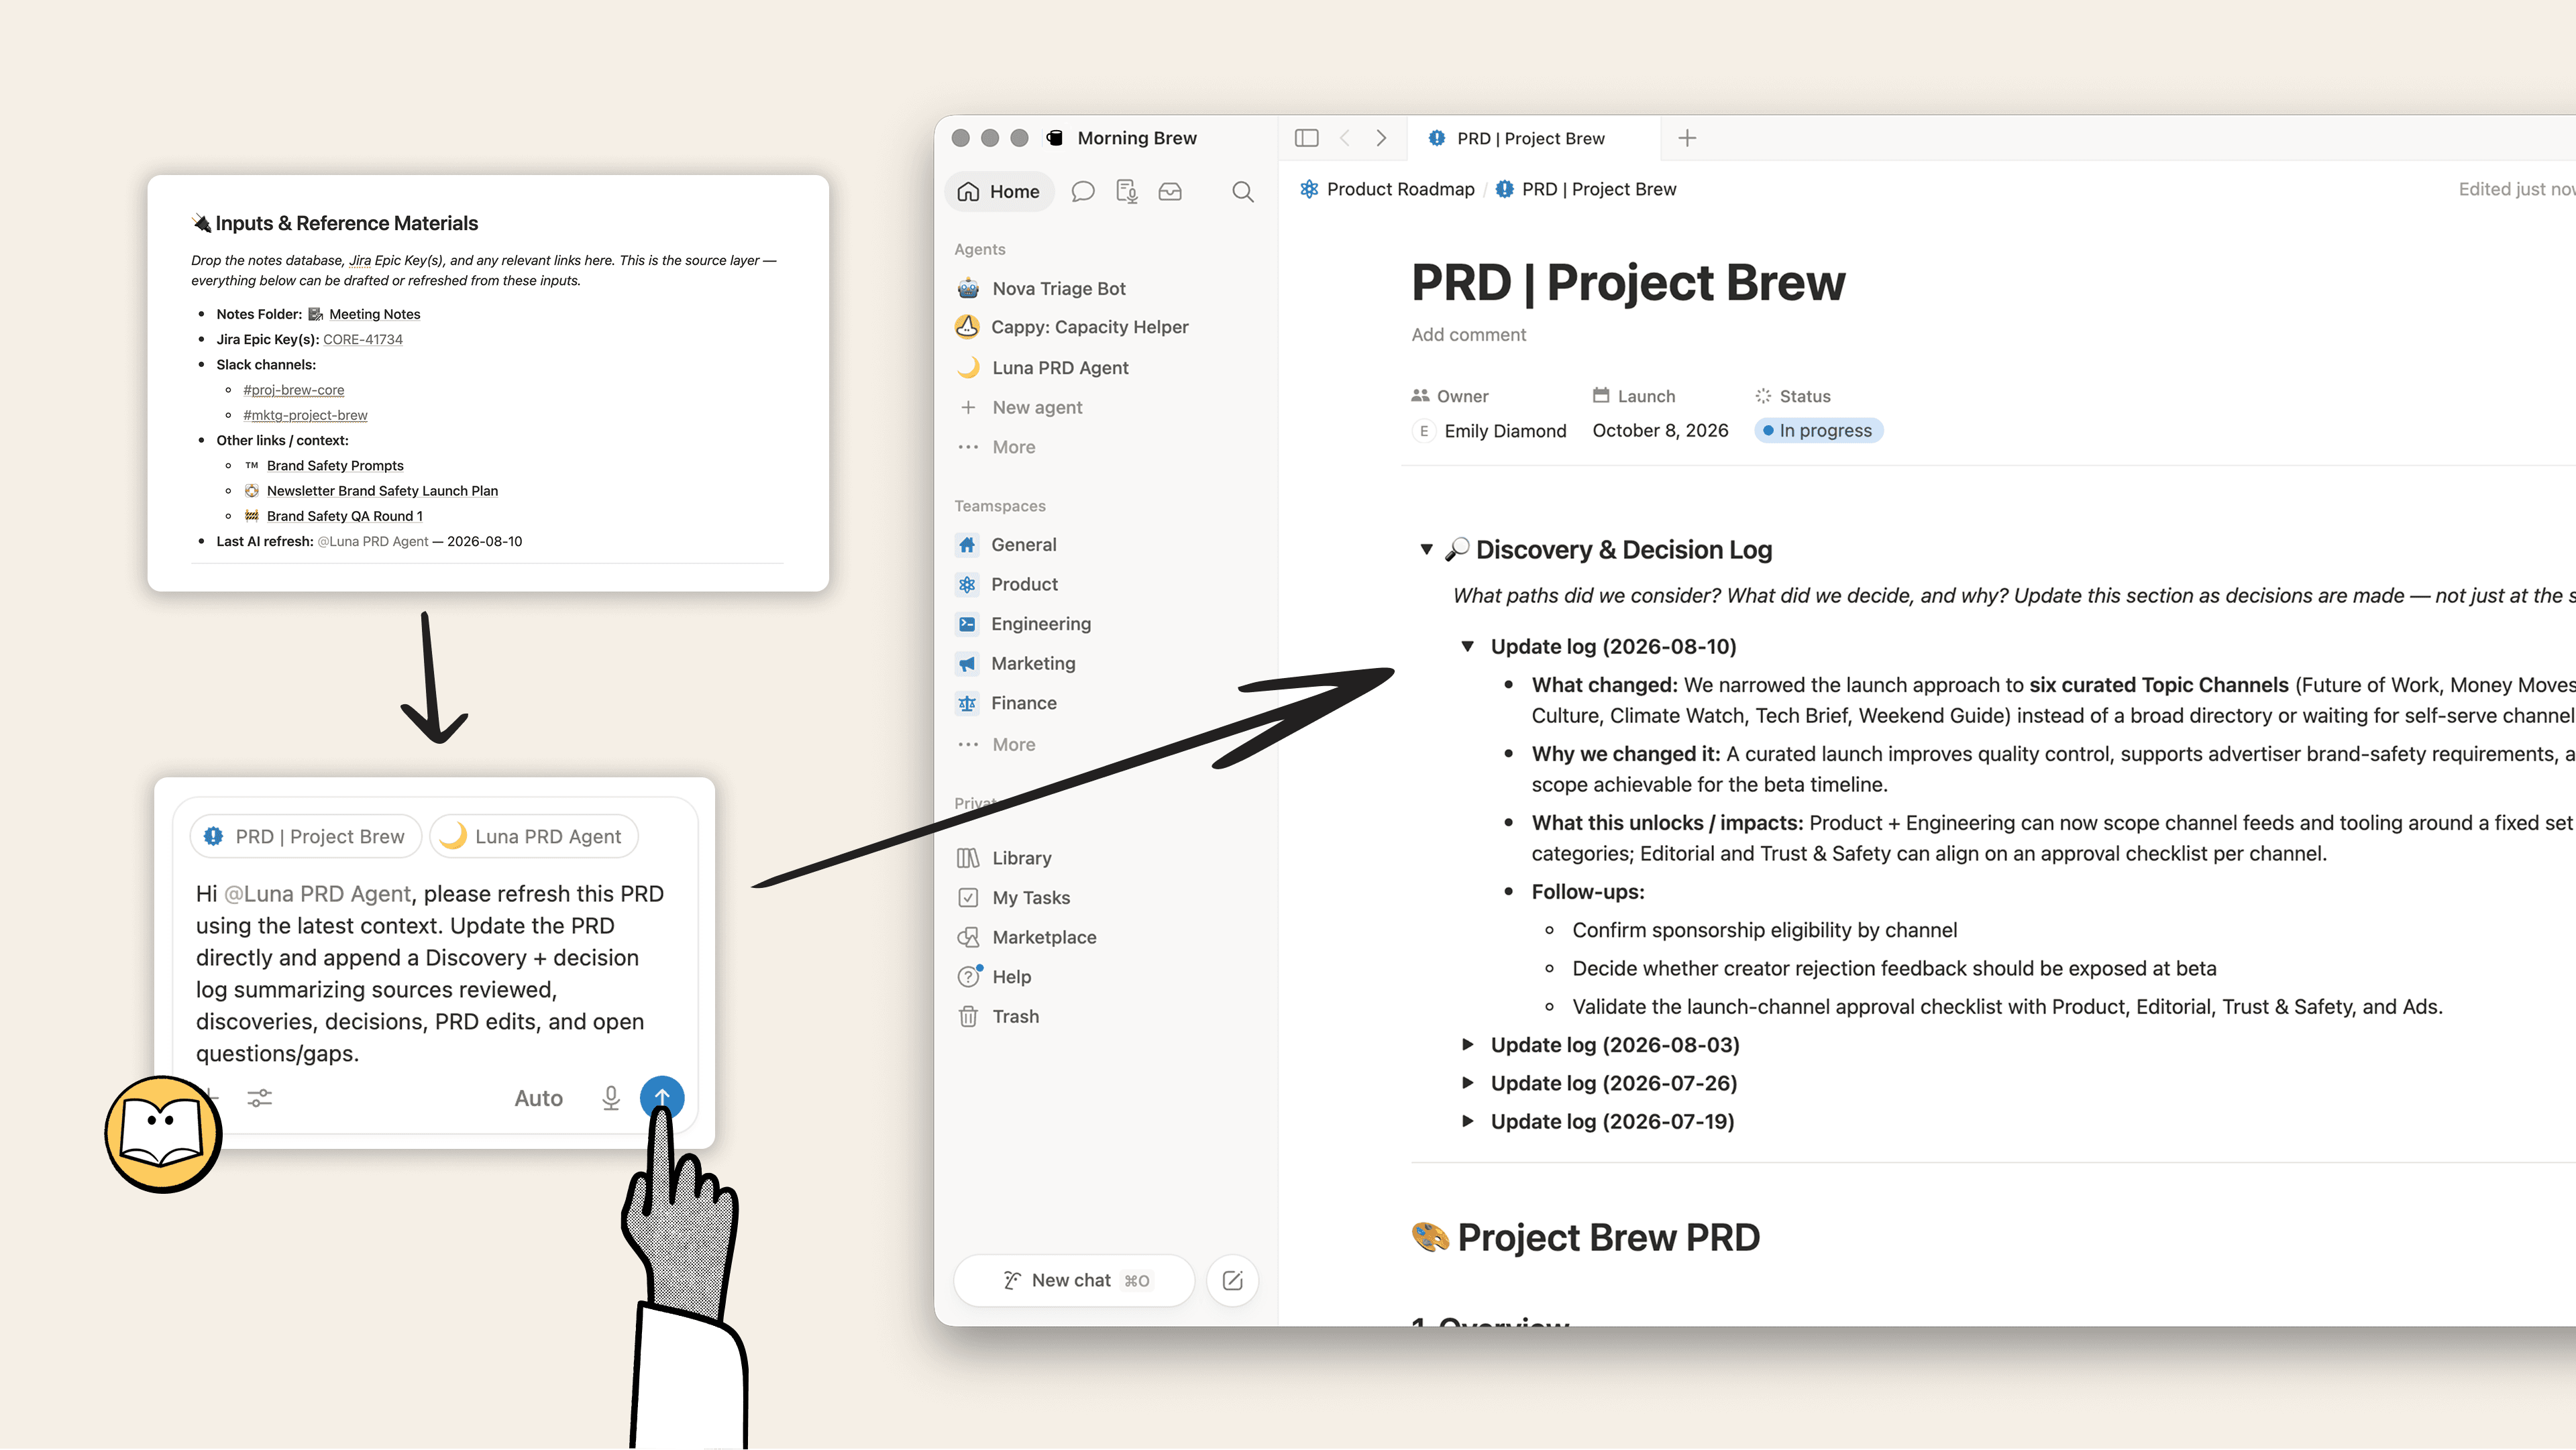The height and width of the screenshot is (1450, 2576).
Task: Open the chat bubble icon beside Home
Action: [x=1083, y=191]
